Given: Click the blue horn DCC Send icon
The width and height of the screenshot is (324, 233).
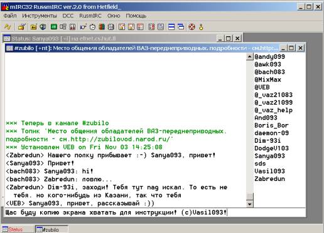Looking at the screenshot, I should 83,27.
